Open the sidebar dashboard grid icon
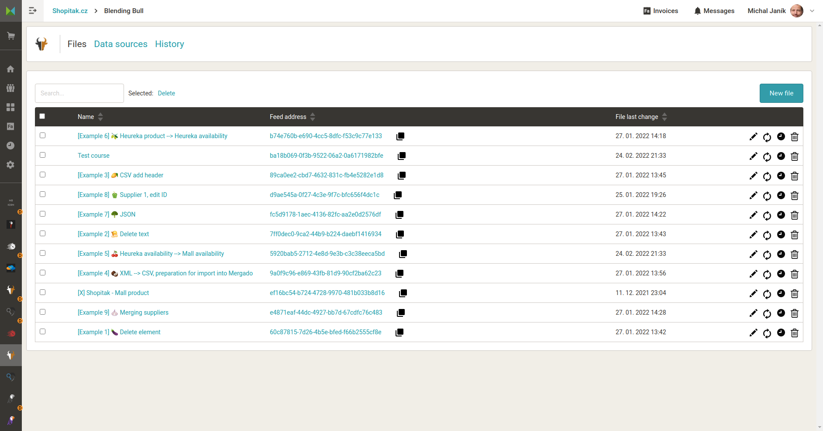This screenshot has height=431, width=823. [x=10, y=107]
